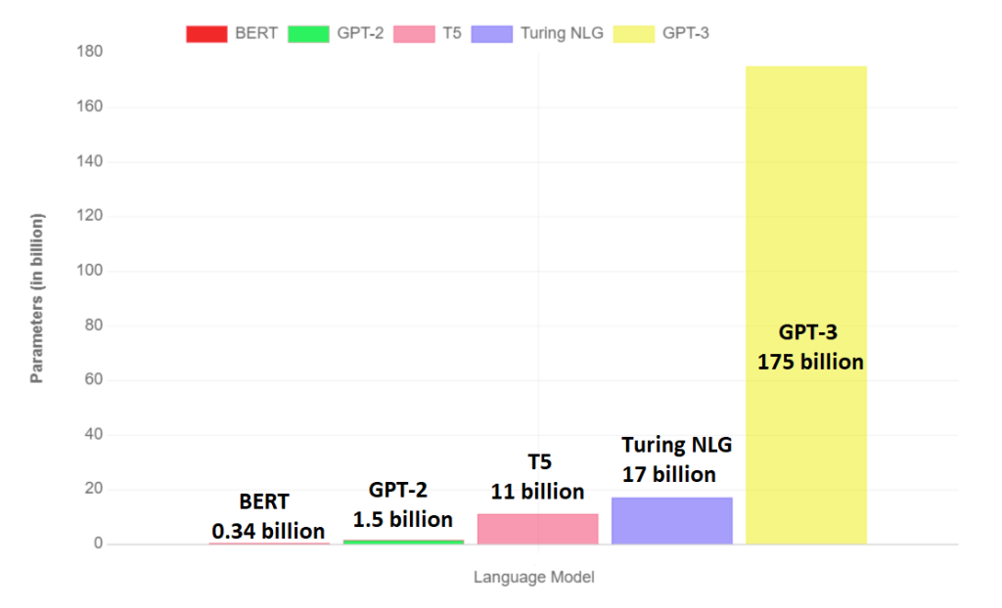Click the pink T5 legend swatch
This screenshot has height=608, width=1002.
click(x=414, y=34)
